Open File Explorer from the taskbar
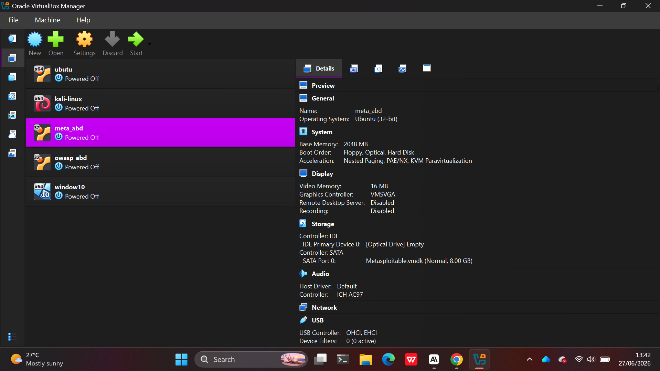This screenshot has height=371, width=660. tap(365, 360)
